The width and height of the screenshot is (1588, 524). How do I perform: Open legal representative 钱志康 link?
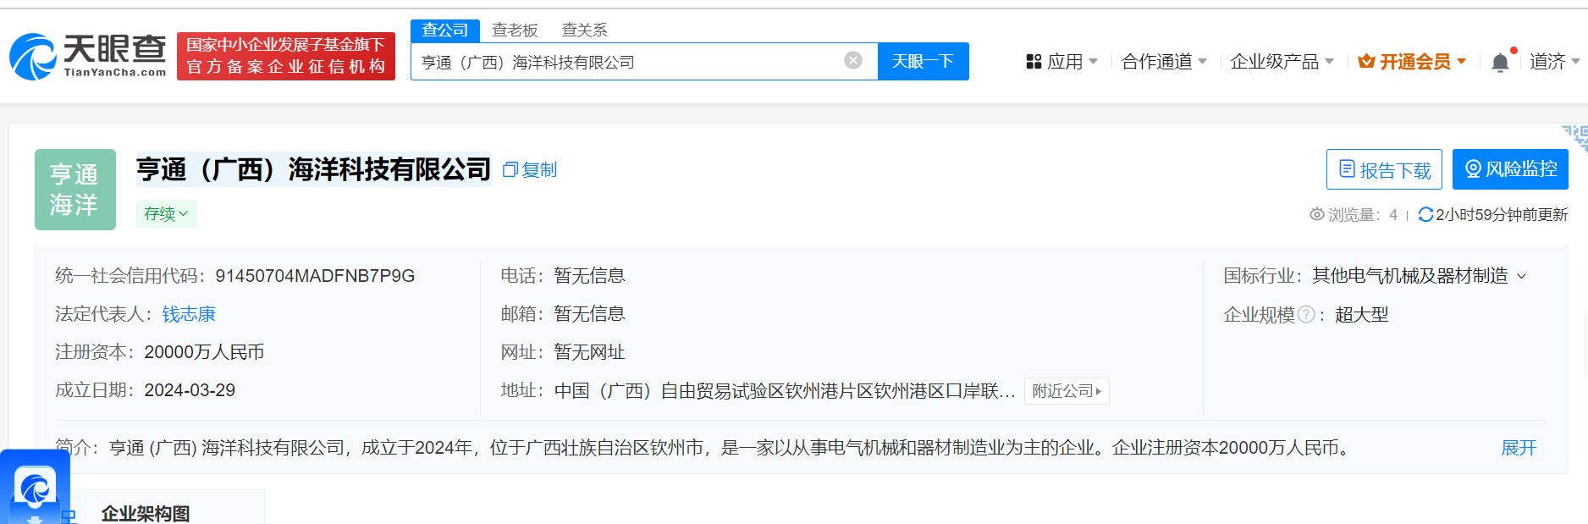[x=189, y=314]
